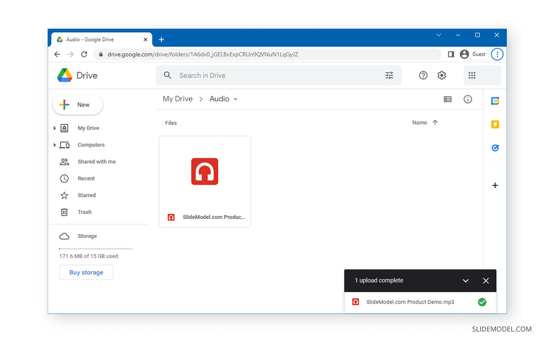
Task: Get add-ons plus icon in side panel
Action: tap(495, 185)
